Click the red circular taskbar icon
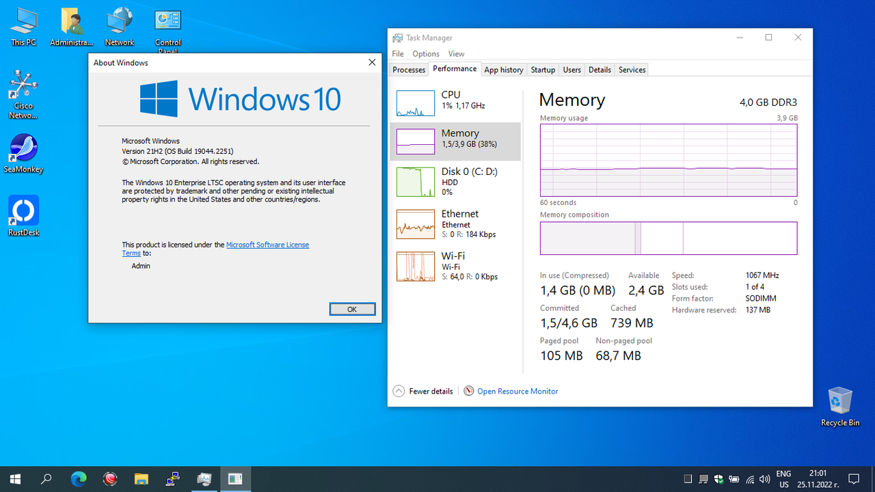875x492 pixels. coord(110,479)
